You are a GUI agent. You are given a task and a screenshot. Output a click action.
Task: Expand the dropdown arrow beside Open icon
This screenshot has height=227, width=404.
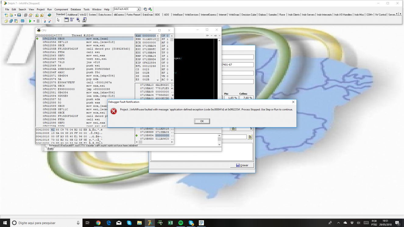tap(15, 15)
